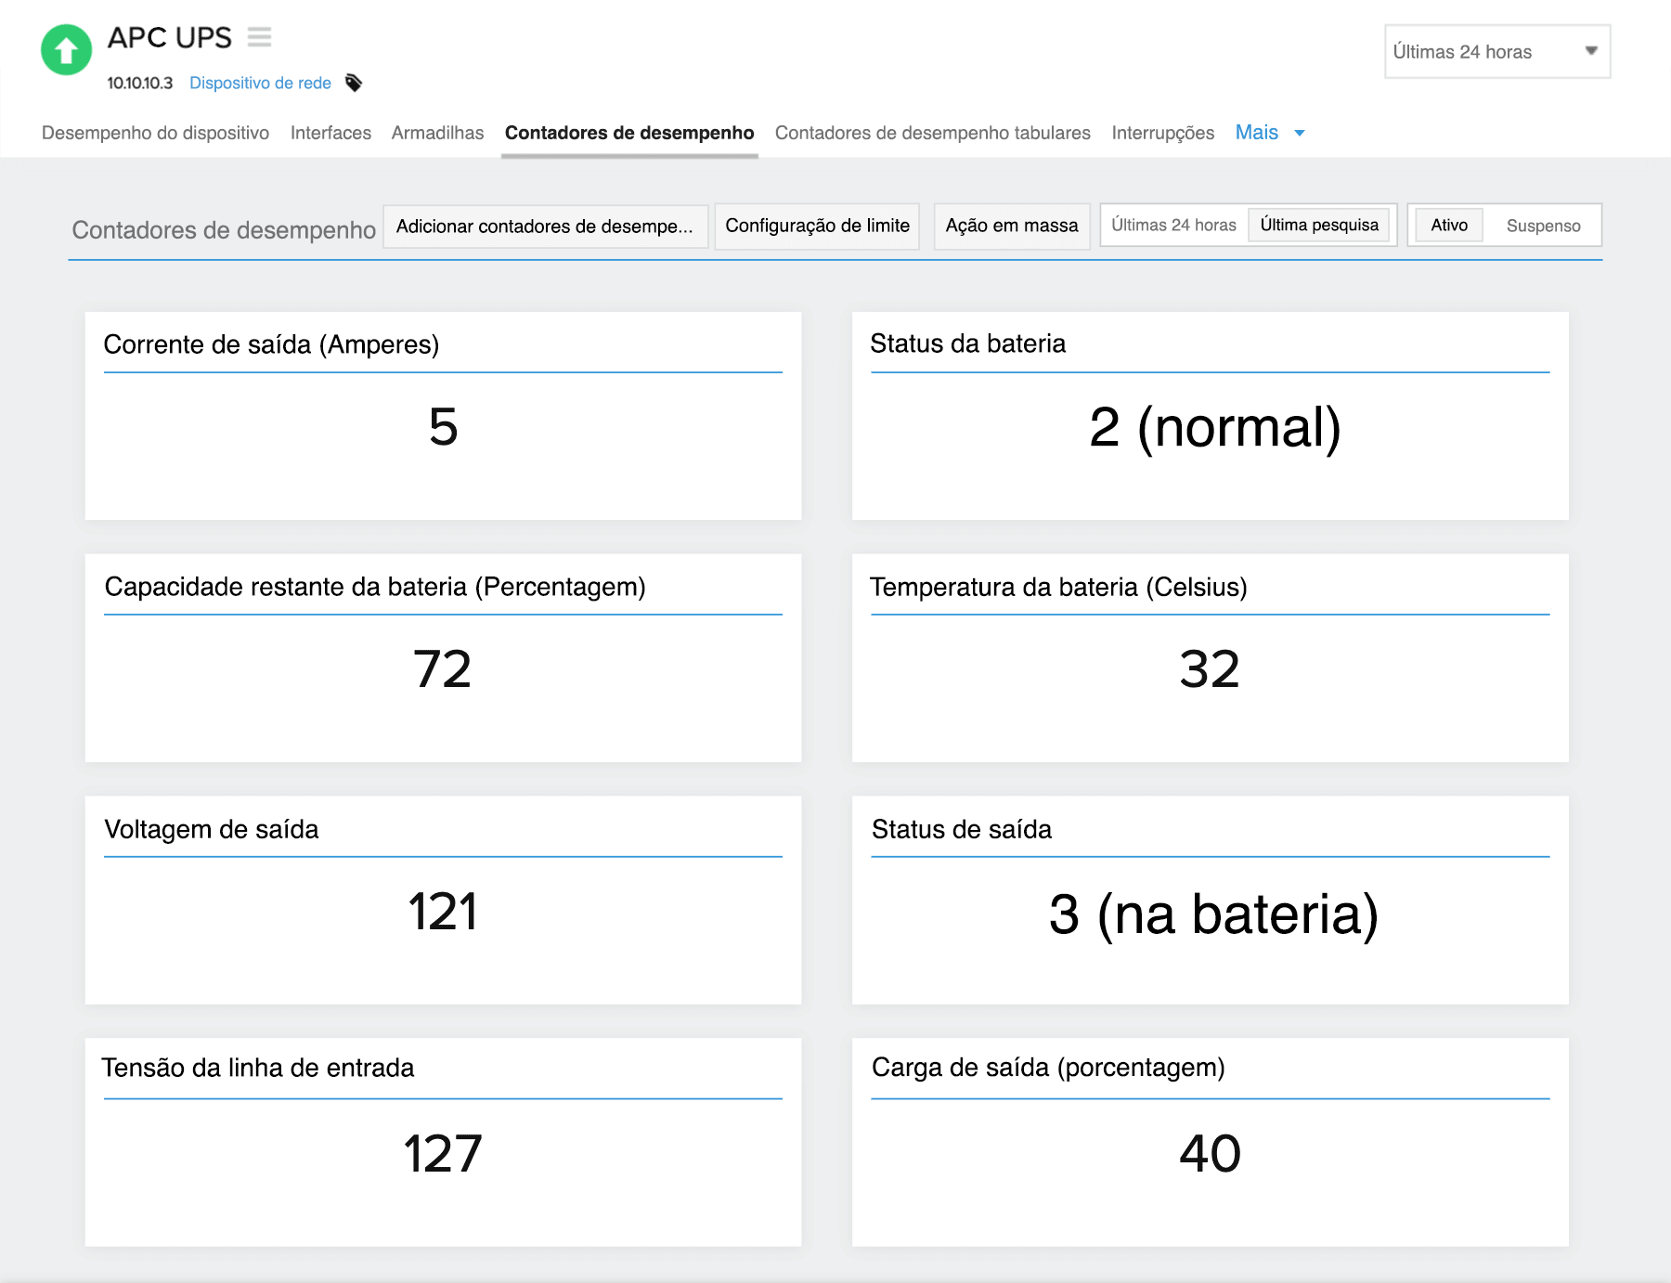Click Adicionar contadores de desempenho button
The image size is (1671, 1283).
[x=545, y=227]
